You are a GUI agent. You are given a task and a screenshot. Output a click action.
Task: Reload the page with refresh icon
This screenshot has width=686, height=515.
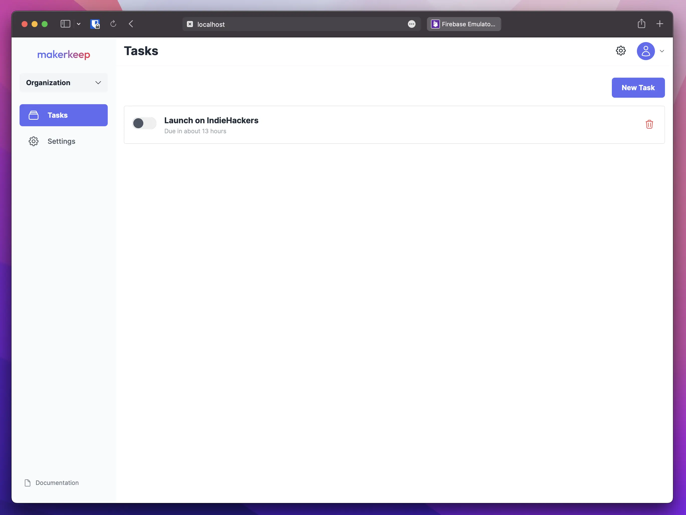tap(113, 24)
